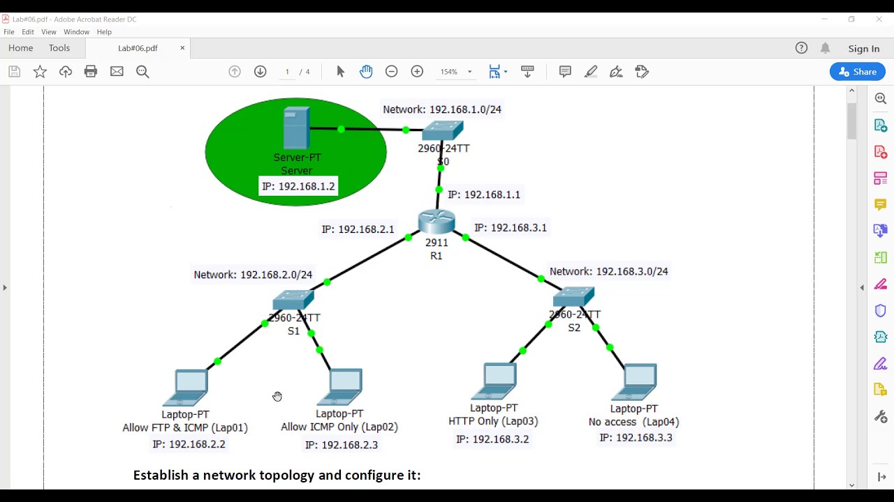The image size is (894, 502).
Task: Click the Sign In link
Action: (x=864, y=49)
